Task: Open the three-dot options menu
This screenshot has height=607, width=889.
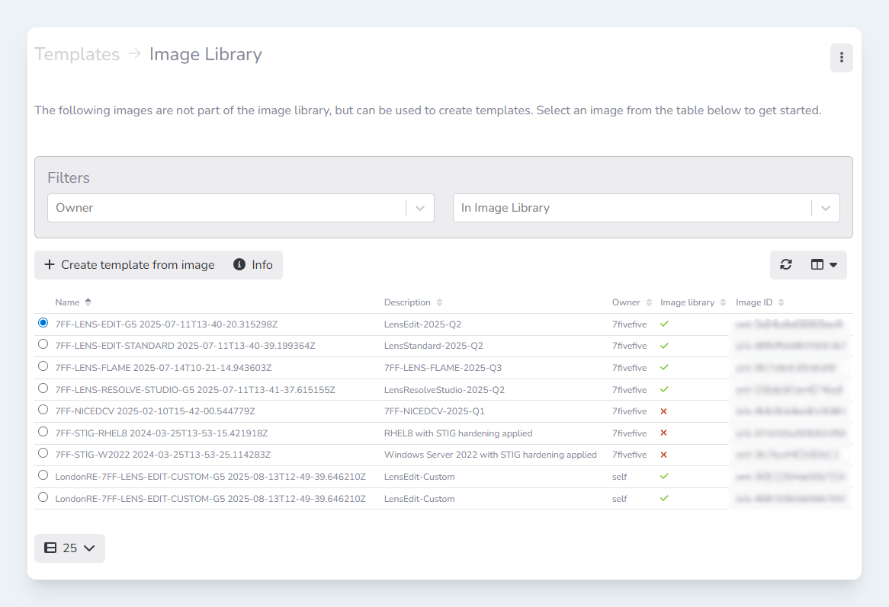Action: point(841,58)
